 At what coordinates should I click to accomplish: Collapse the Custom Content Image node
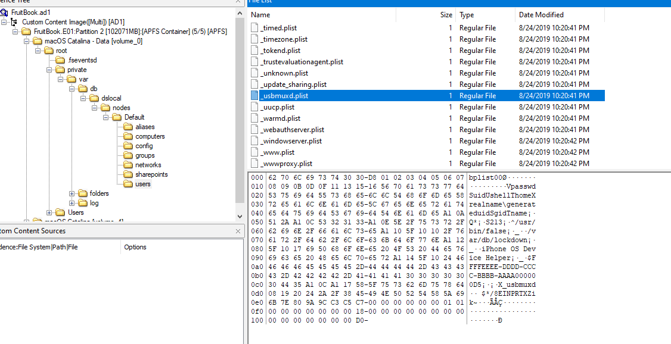pos(4,22)
